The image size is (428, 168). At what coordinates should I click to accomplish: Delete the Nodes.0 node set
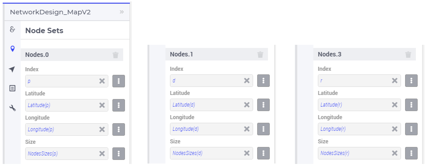(x=116, y=55)
